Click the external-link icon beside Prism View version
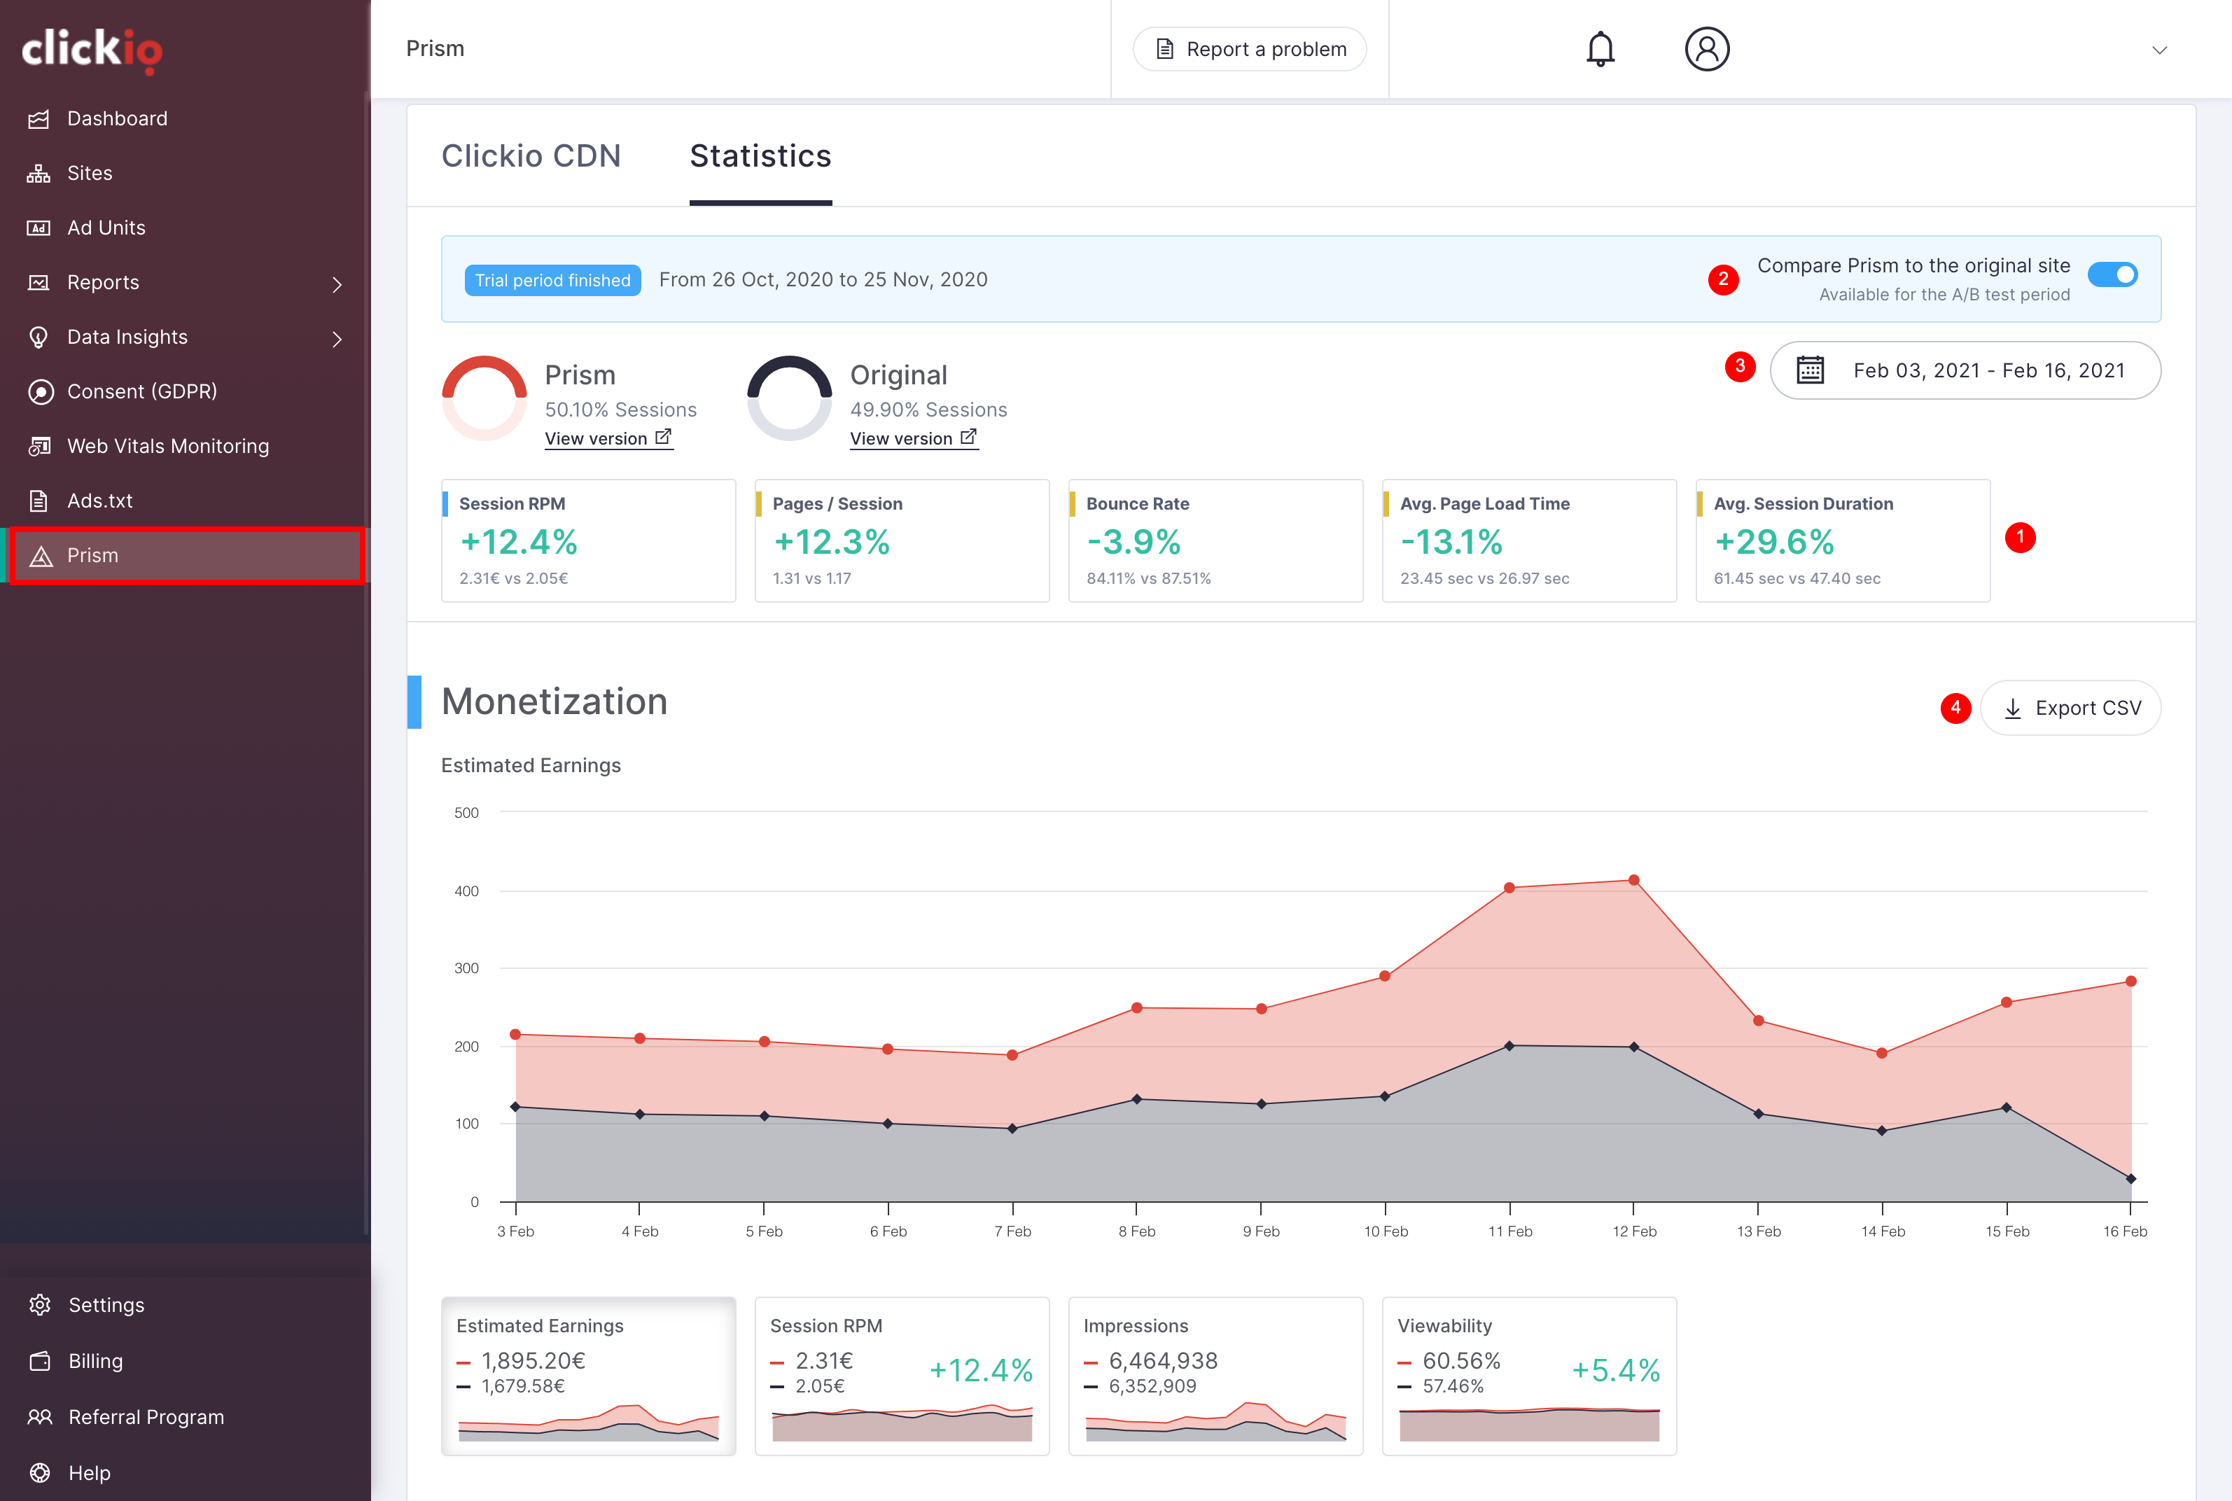Image resolution: width=2232 pixels, height=1501 pixels. (x=663, y=437)
